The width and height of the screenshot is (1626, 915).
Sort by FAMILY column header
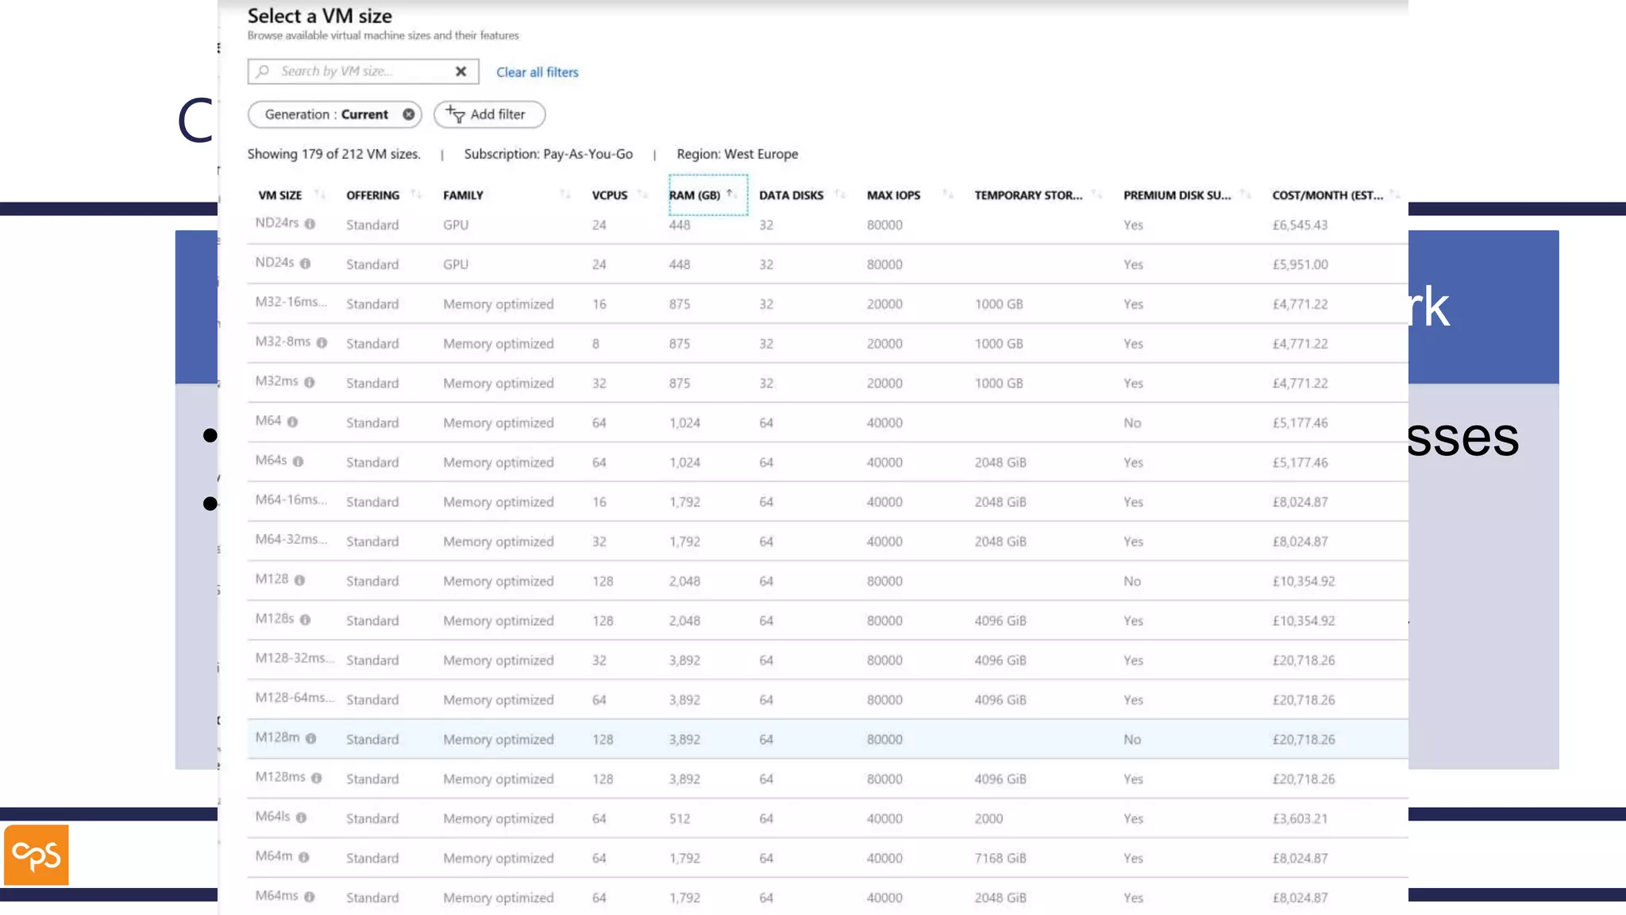coord(464,195)
